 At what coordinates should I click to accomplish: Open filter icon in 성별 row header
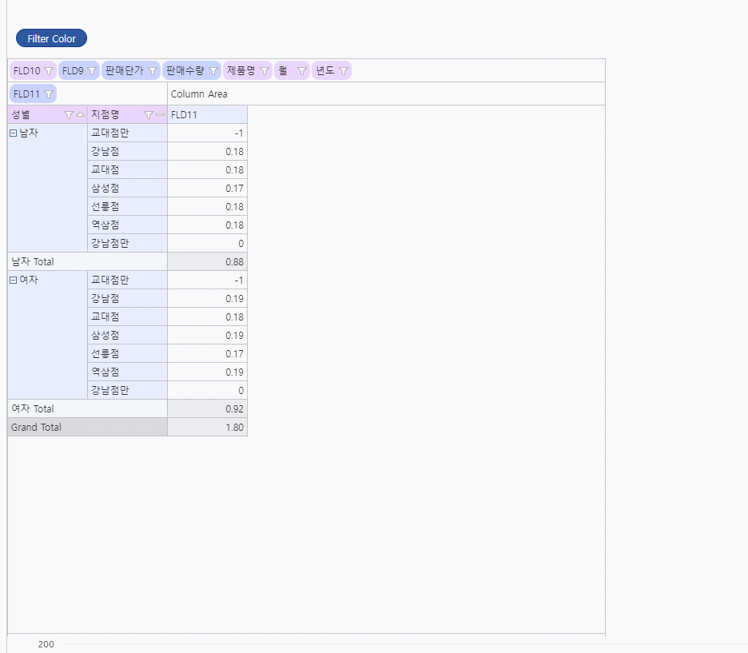(69, 115)
